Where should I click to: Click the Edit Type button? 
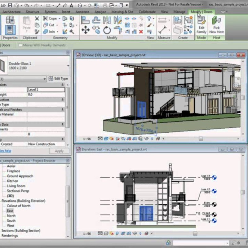[58, 79]
